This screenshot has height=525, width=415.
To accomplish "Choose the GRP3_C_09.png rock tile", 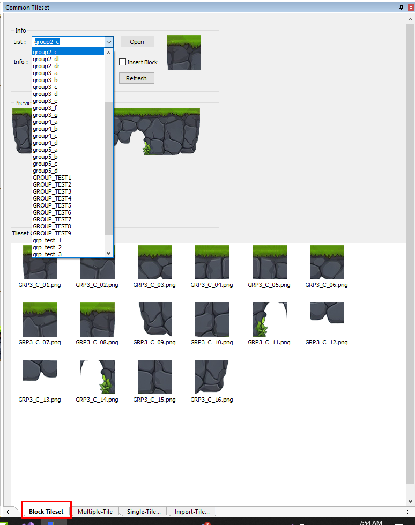I will [154, 319].
